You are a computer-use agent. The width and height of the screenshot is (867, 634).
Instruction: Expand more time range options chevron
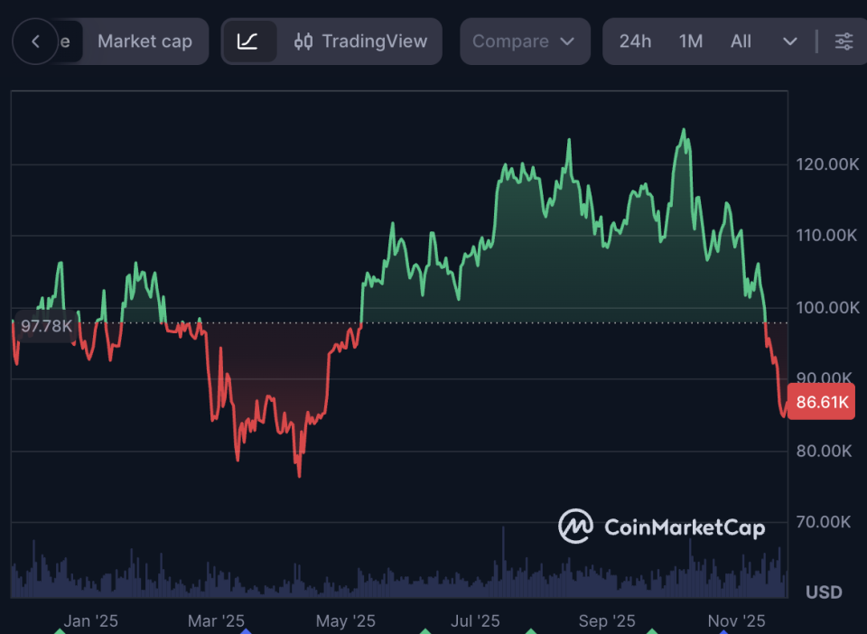pyautogui.click(x=789, y=42)
